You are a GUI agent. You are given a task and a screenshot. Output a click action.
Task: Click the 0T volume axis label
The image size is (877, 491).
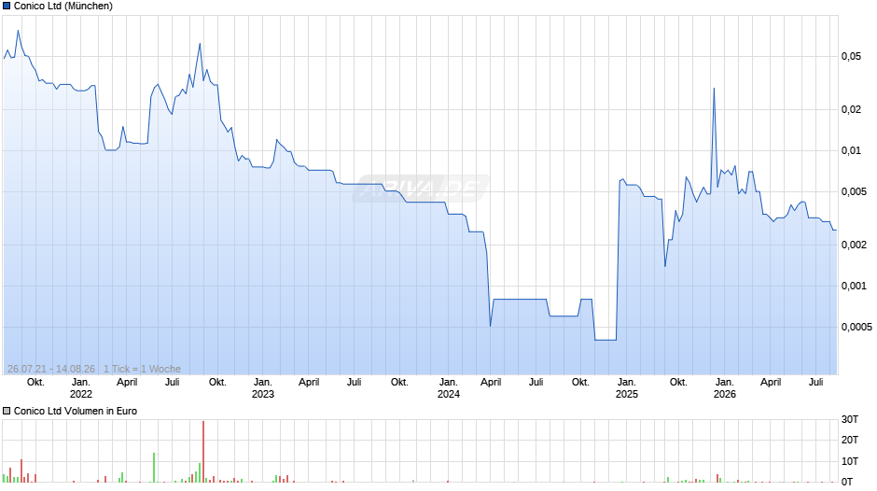pyautogui.click(x=847, y=482)
